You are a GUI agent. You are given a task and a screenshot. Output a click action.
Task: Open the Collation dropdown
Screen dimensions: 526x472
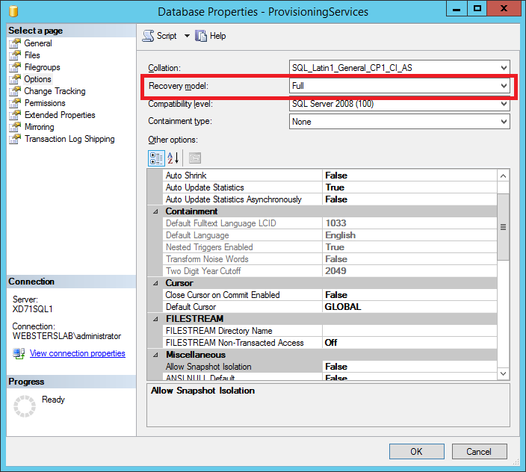pos(504,68)
